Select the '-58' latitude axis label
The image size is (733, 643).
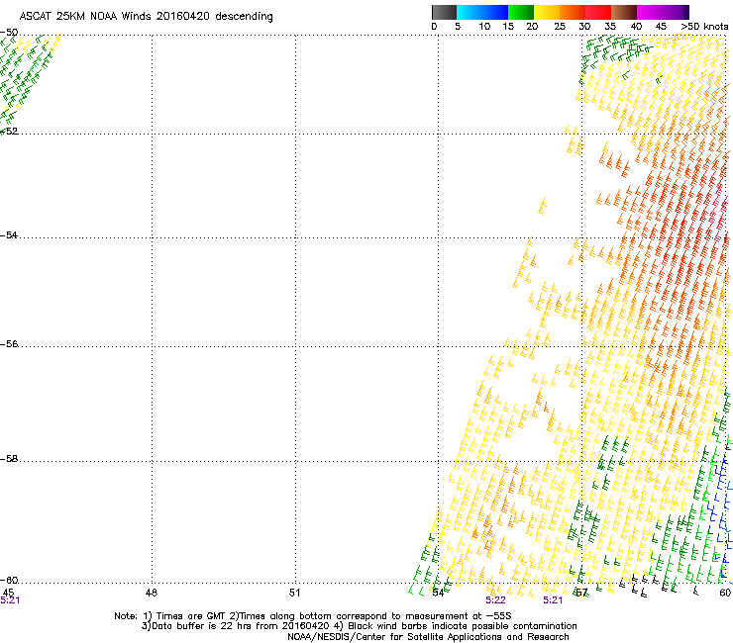pyautogui.click(x=9, y=459)
